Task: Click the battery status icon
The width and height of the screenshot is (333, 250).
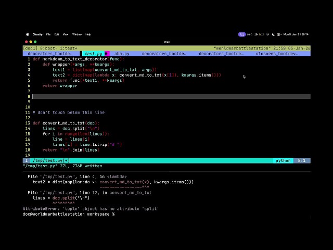Action: 262,34
